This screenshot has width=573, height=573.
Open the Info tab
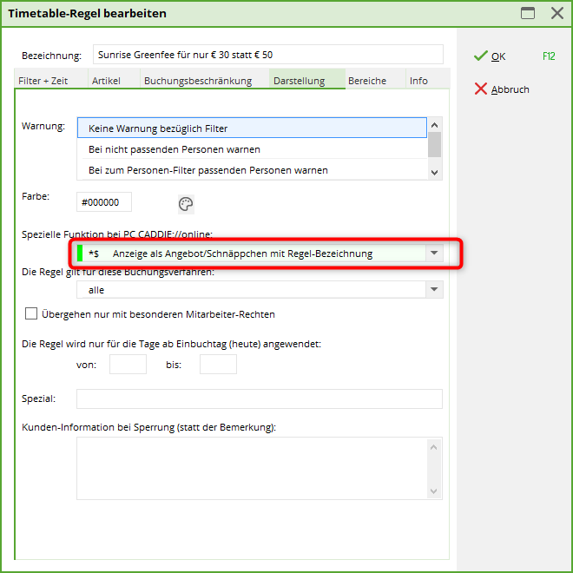418,81
